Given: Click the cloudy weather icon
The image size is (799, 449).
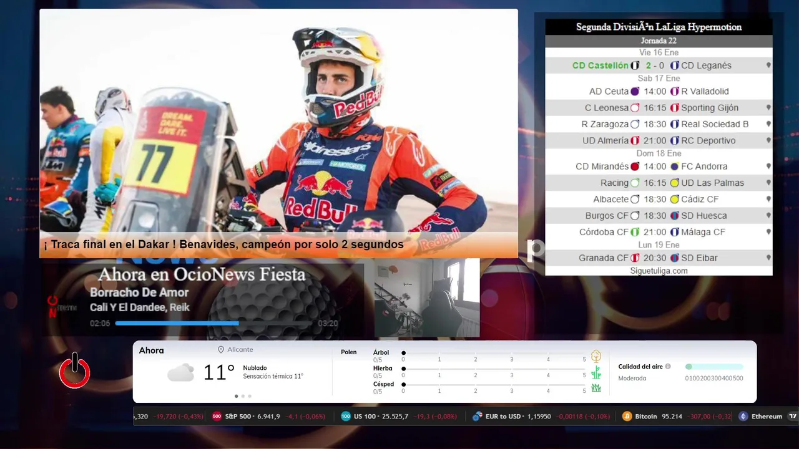Looking at the screenshot, I should click(180, 373).
